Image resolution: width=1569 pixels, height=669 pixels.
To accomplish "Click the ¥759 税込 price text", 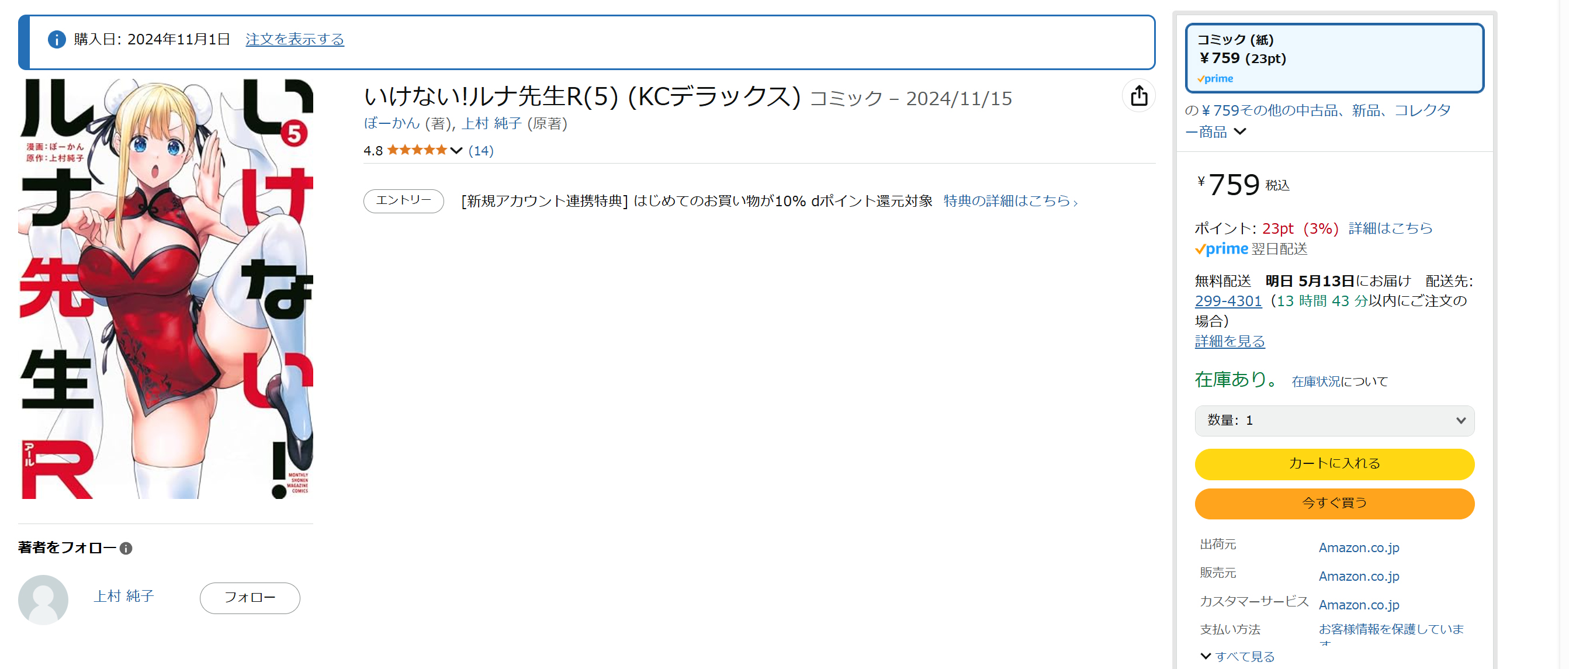I will tap(1243, 185).
